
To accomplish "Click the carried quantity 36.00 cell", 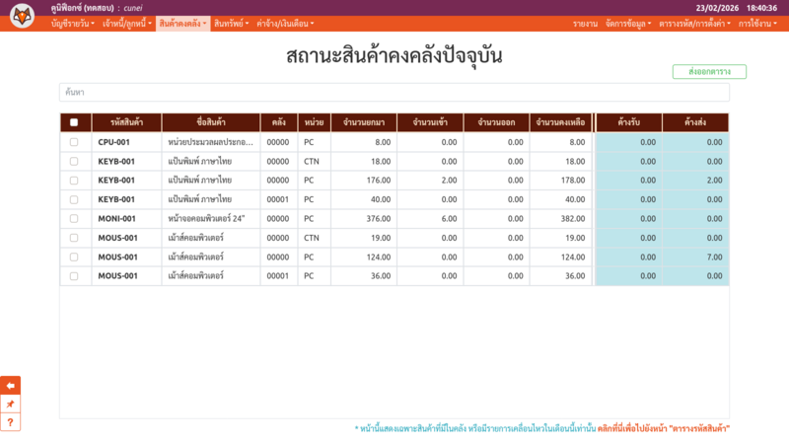I will point(364,276).
